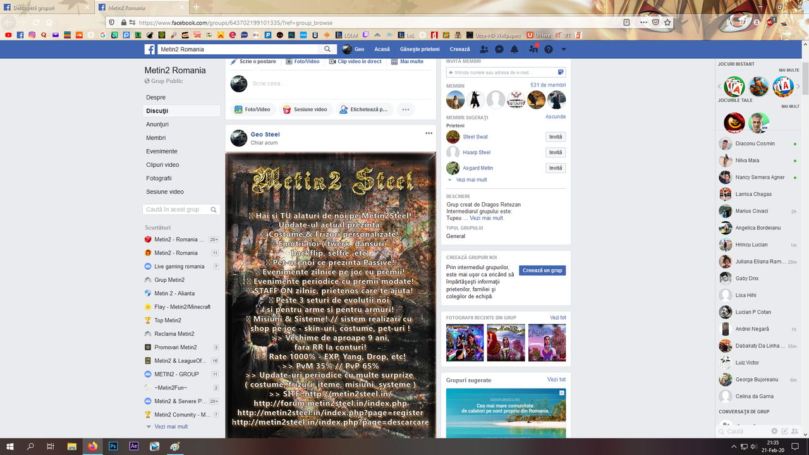Open the help question mark icon
The height and width of the screenshot is (455, 809).
(549, 49)
